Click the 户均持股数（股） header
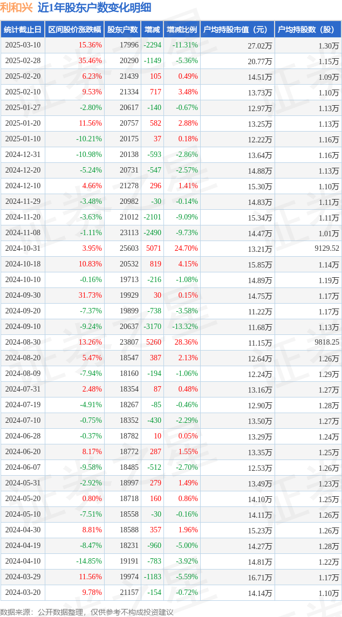This screenshot has height=617, width=342. [308, 30]
